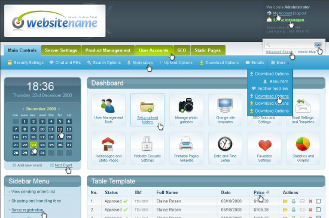The width and height of the screenshot is (329, 218).
Task: Go to next month in calendar
Action: pyautogui.click(x=59, y=109)
